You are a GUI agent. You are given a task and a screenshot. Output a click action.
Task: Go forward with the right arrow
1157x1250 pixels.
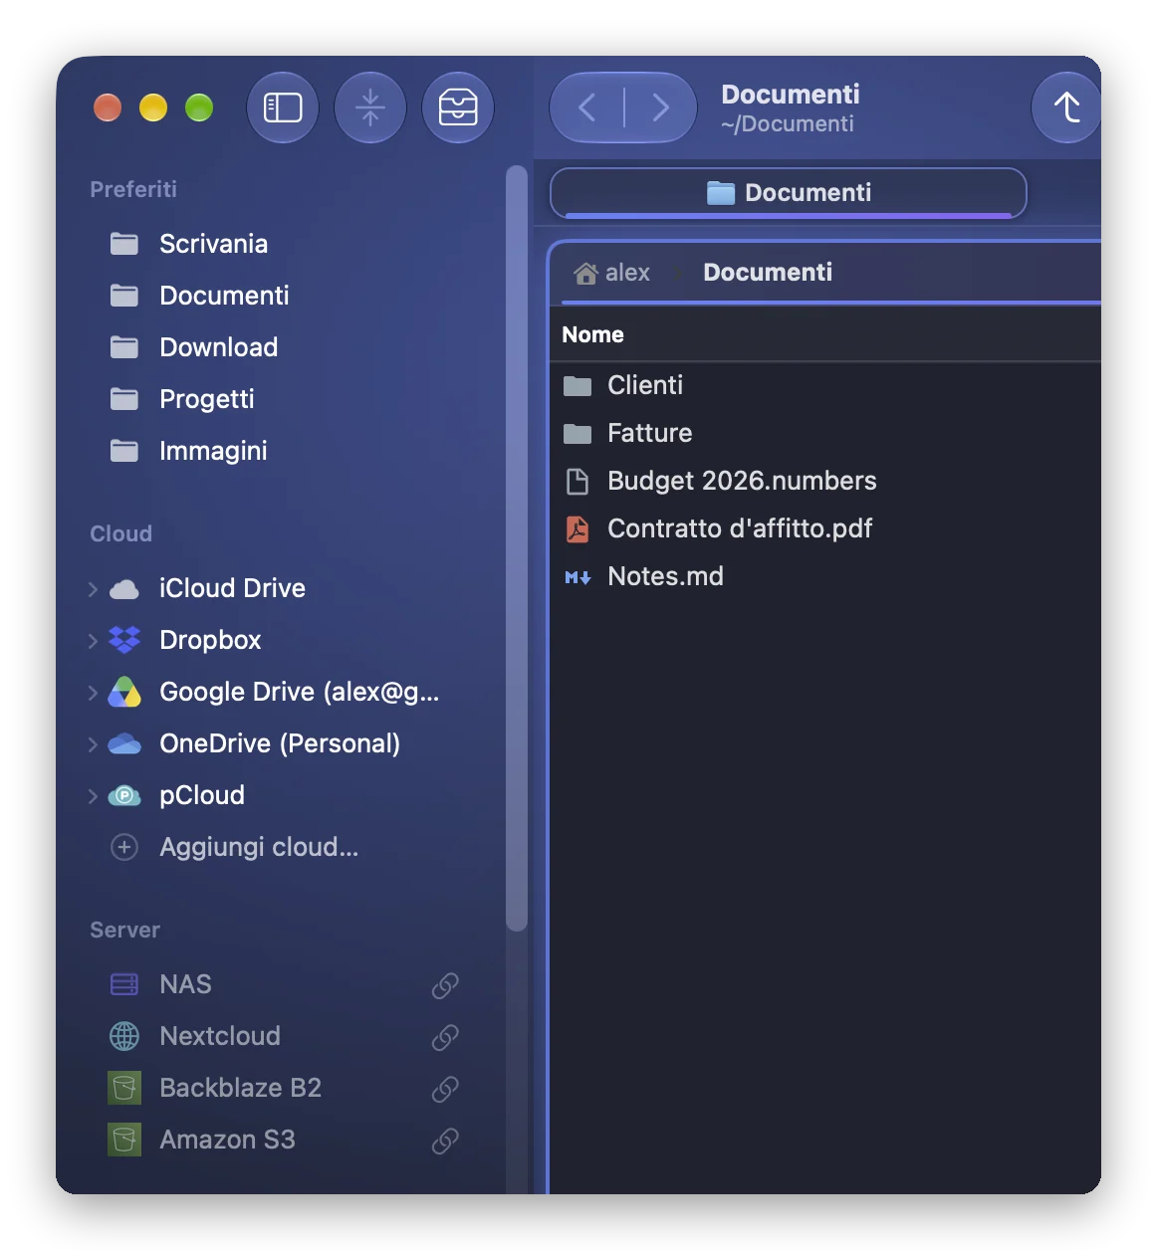coord(660,107)
